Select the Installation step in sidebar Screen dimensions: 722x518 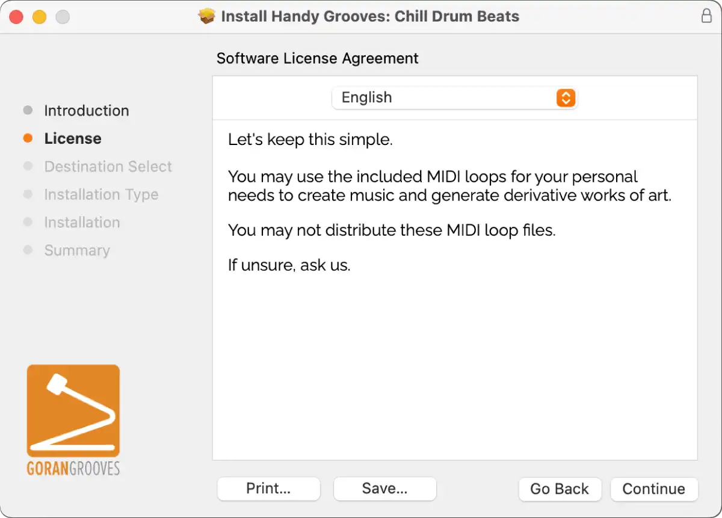pyautogui.click(x=82, y=223)
